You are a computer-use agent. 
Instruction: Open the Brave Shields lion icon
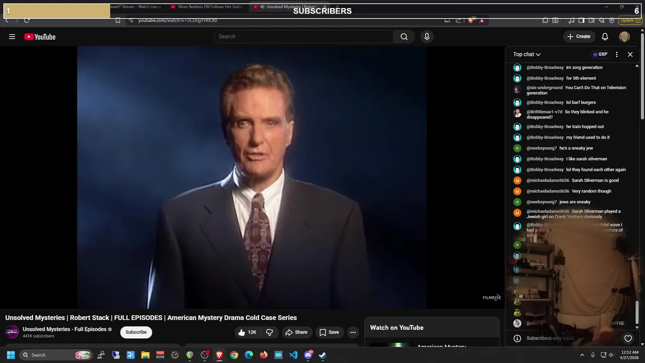[x=471, y=20]
